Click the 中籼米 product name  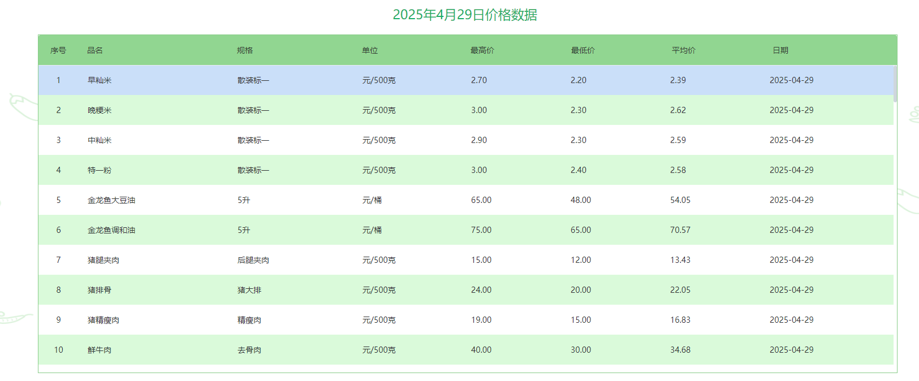[x=100, y=140]
